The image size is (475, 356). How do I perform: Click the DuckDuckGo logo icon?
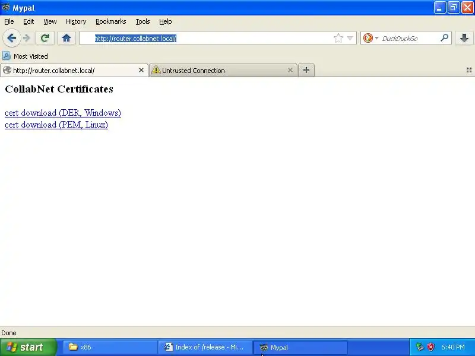368,38
